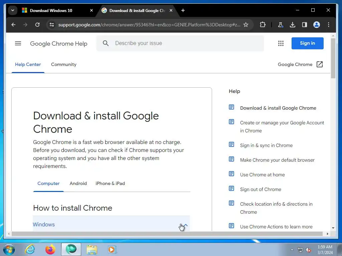The image size is (342, 256).
Task: Open Create or manage your Google Account link
Action: click(282, 127)
